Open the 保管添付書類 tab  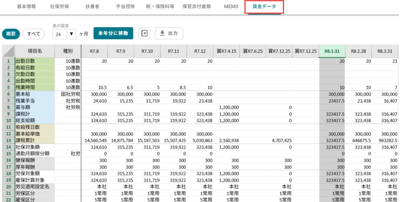[x=197, y=7]
